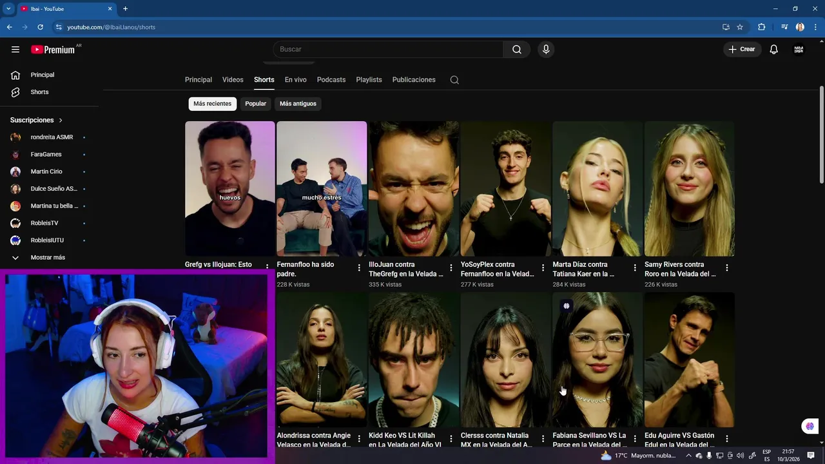Click the search magnifier button
Screen dimensions: 825x464
[x=516, y=50]
